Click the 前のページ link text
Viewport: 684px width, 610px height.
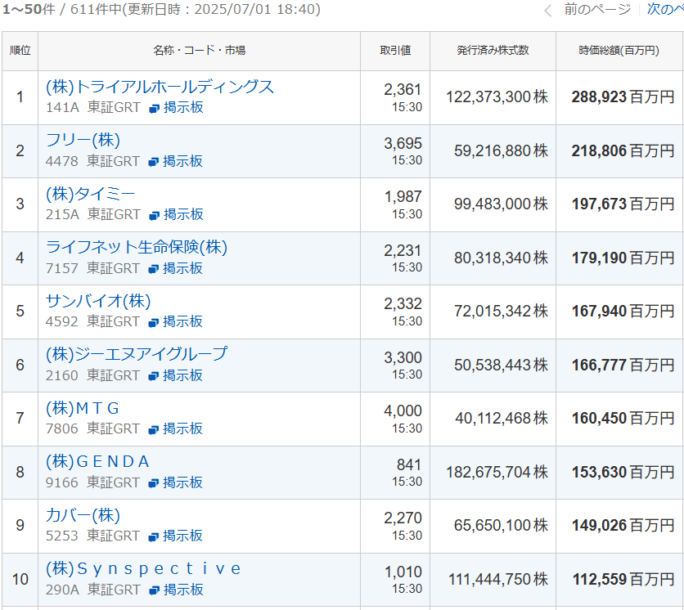[x=597, y=9]
